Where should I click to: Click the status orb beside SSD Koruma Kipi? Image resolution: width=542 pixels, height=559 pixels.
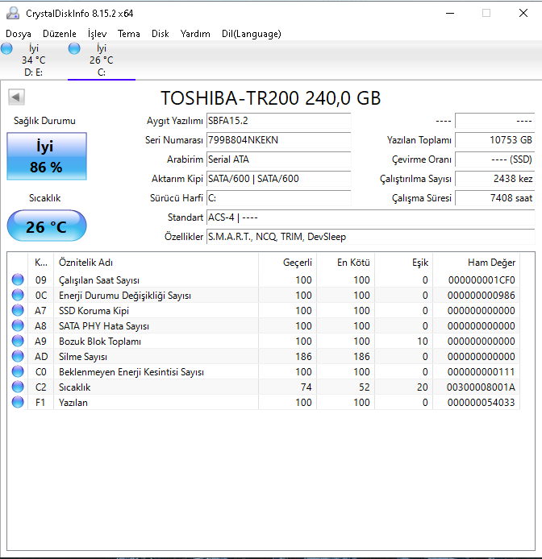coord(18,311)
